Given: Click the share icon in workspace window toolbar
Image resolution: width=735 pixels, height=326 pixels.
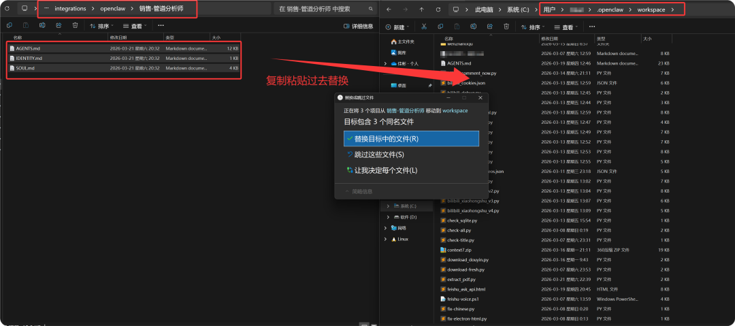Looking at the screenshot, I should [x=490, y=27].
